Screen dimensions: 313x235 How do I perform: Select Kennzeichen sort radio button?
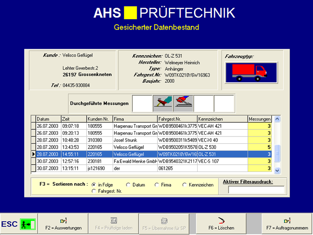click(x=185, y=184)
